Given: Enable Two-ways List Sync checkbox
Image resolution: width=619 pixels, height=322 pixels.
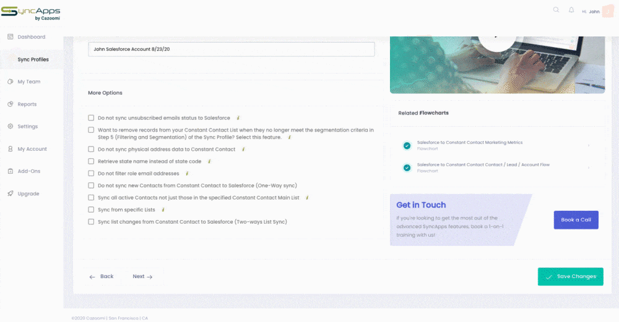Looking at the screenshot, I should (91, 222).
